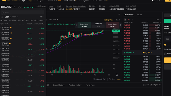This screenshot has width=171, height=96.
Task: Switch to the Order Book tab
Action: tap(129, 14)
